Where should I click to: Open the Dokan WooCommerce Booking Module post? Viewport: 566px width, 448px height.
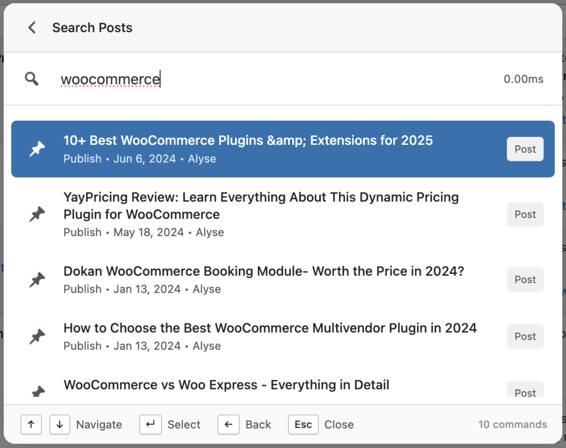264,271
